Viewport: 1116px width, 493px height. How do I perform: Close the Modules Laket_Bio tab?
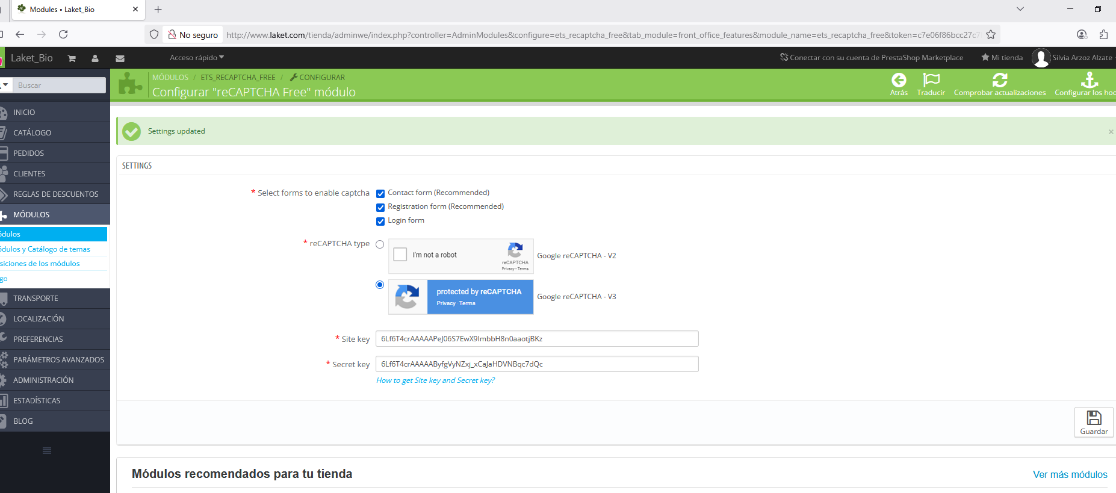[x=135, y=10]
